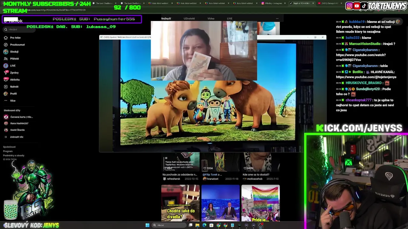
Task: Open OBS Studio from the taskbar
Action: coord(260,225)
